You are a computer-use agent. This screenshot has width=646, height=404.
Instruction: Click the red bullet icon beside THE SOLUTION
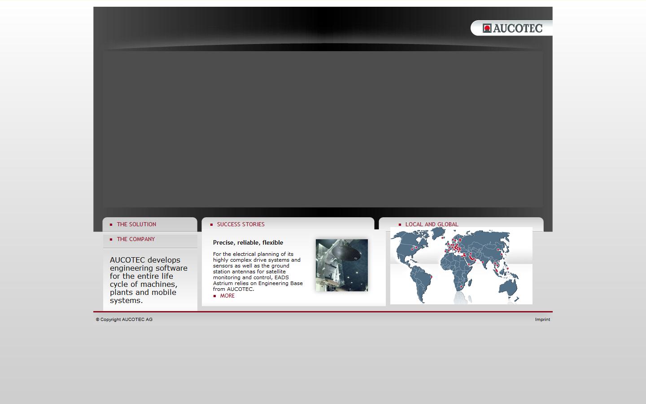pyautogui.click(x=112, y=224)
